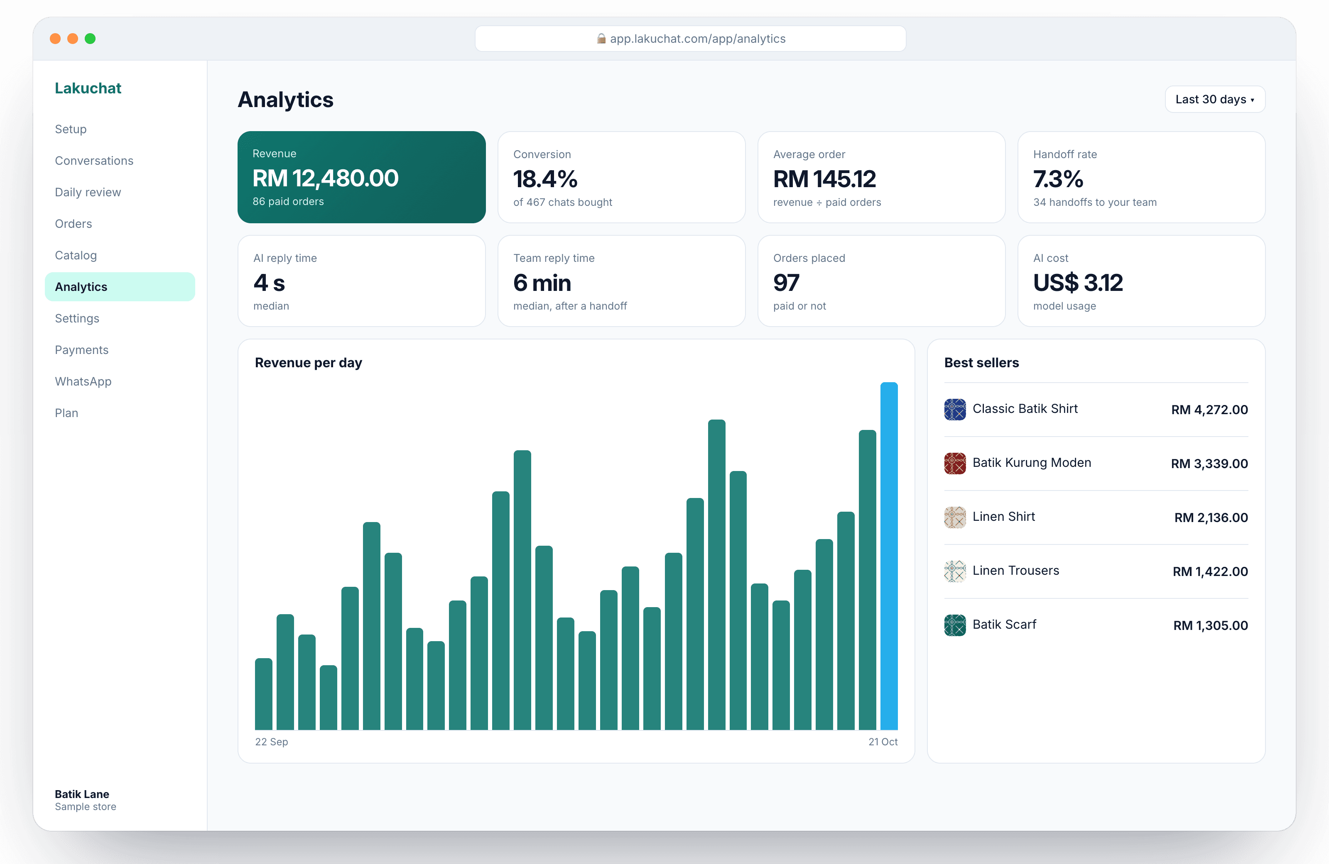Open the WhatsApp sidebar item
Image resolution: width=1329 pixels, height=864 pixels.
120,381
